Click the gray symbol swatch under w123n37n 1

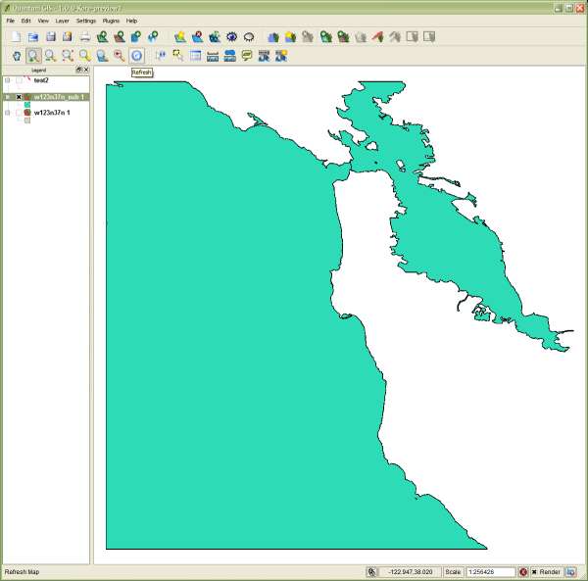(27, 121)
